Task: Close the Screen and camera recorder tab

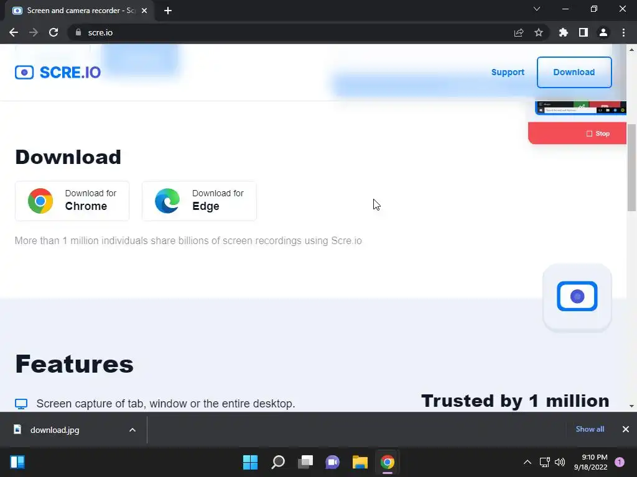Action: 144,11
